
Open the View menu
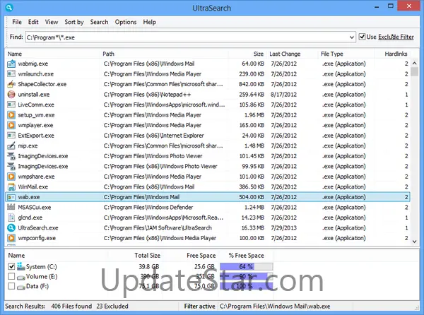(x=52, y=22)
